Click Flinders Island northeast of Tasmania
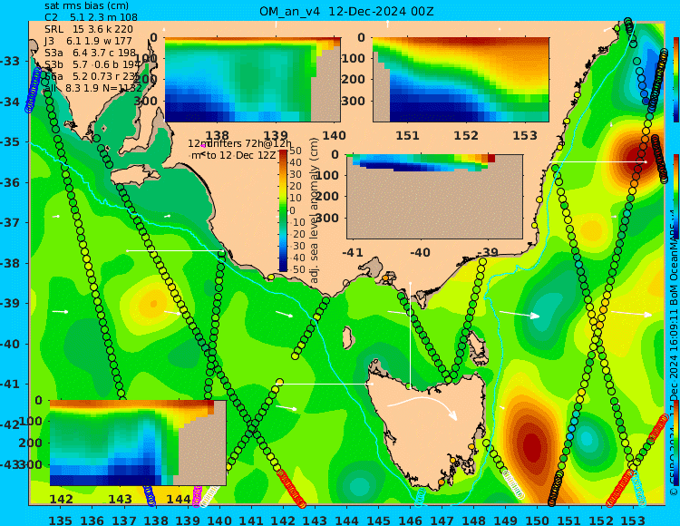 point(478,345)
